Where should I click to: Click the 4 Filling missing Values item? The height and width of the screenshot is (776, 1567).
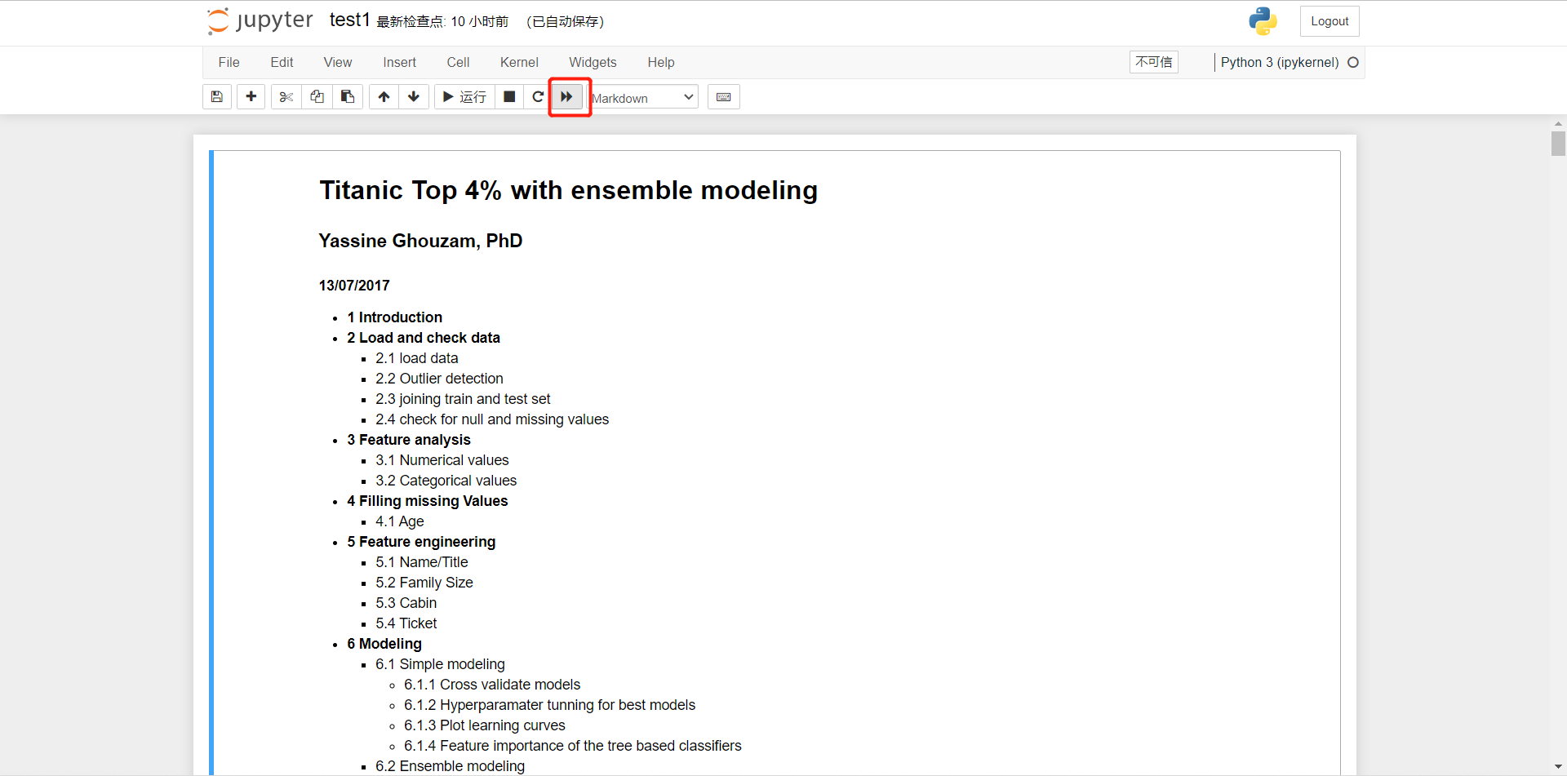pyautogui.click(x=428, y=501)
